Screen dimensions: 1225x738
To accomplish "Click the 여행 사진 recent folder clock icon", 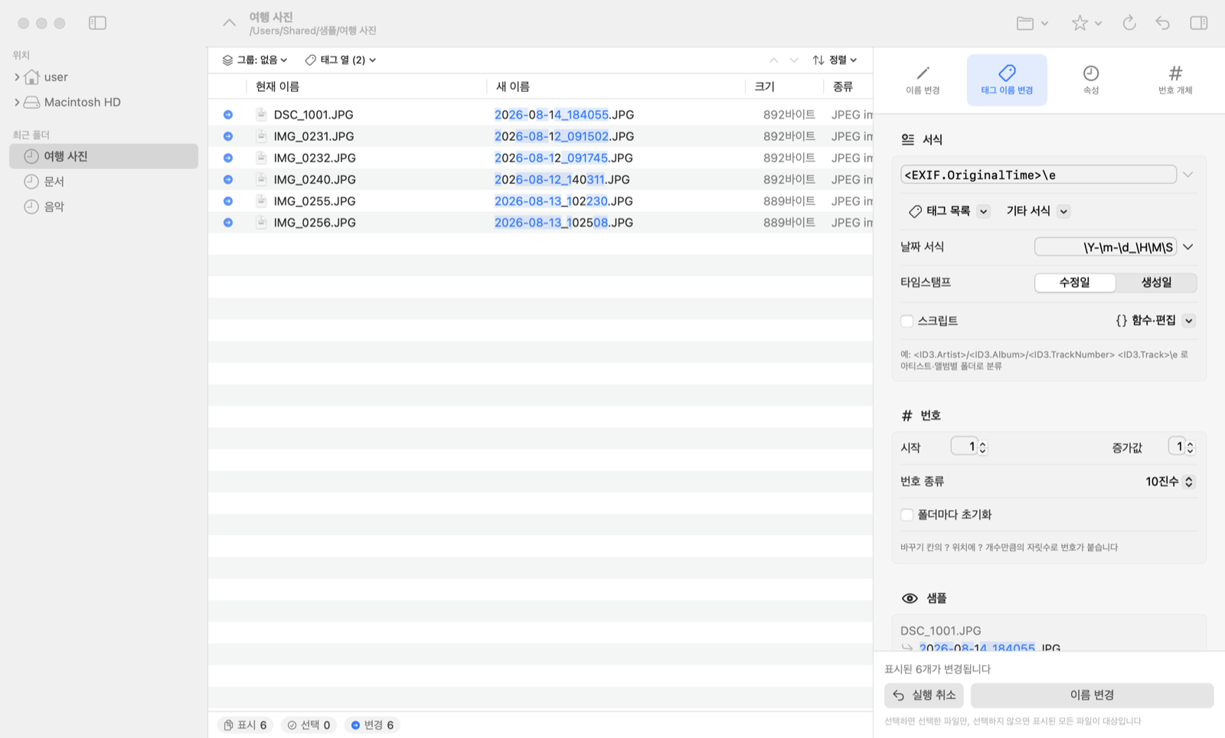I will [x=31, y=156].
